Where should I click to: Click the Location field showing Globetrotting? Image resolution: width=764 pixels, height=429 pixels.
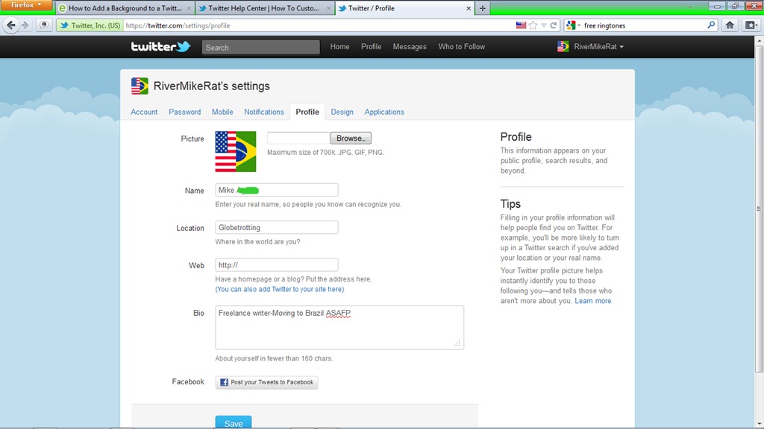tap(277, 228)
